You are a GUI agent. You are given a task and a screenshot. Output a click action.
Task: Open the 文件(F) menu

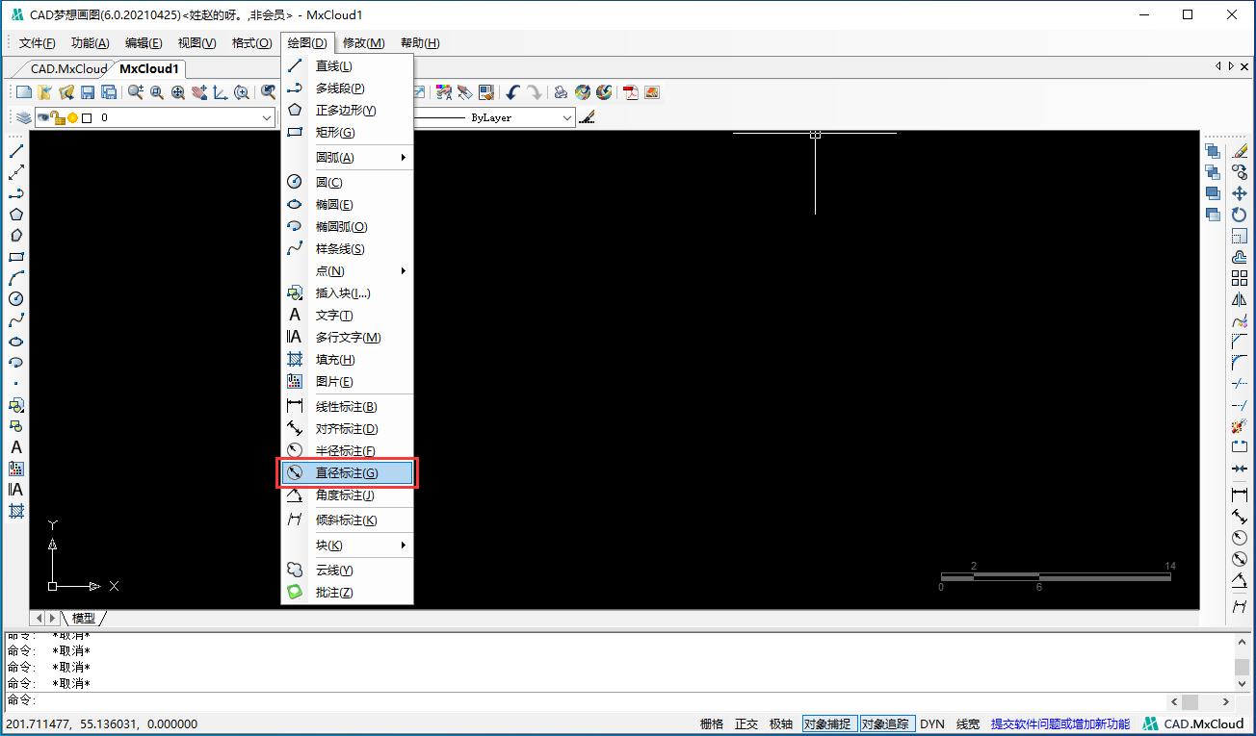(38, 42)
